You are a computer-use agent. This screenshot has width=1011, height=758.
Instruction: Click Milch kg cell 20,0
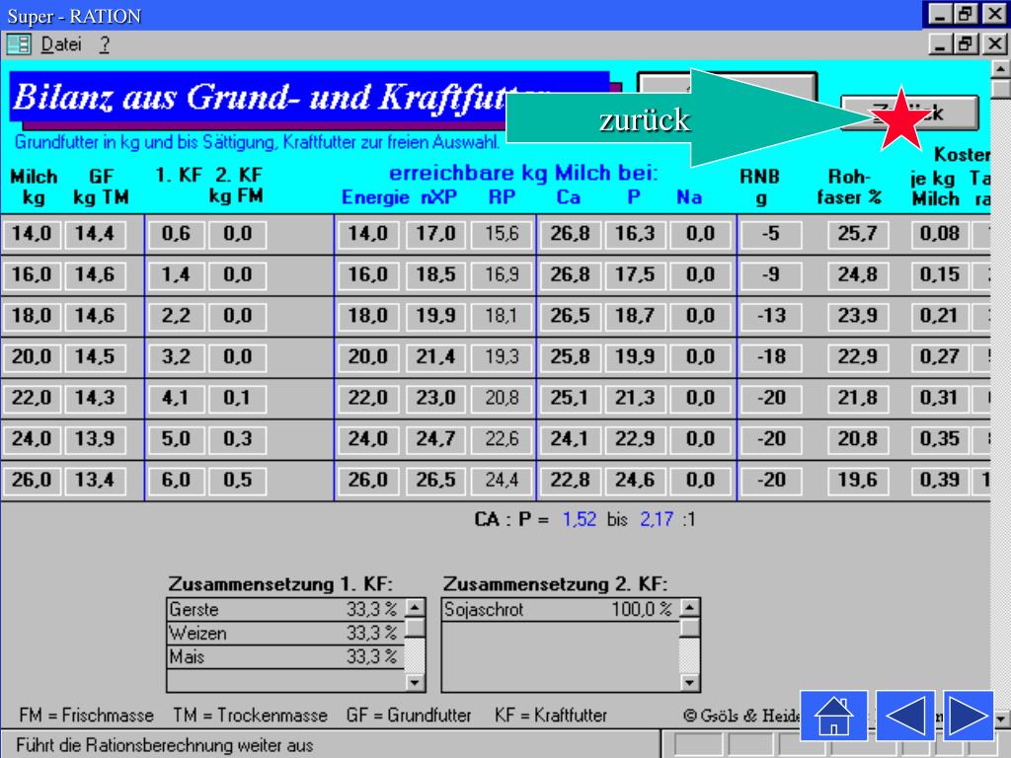click(x=32, y=356)
